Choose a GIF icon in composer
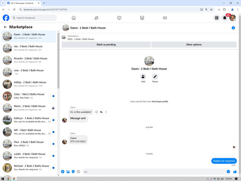This screenshot has height=181, width=241. (x=79, y=172)
